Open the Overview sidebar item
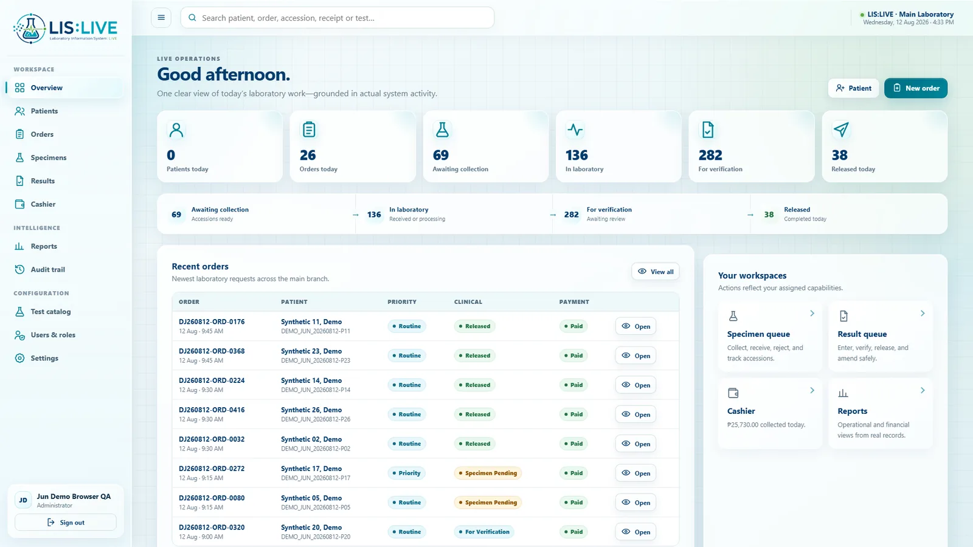Image resolution: width=973 pixels, height=547 pixels. [x=65, y=88]
